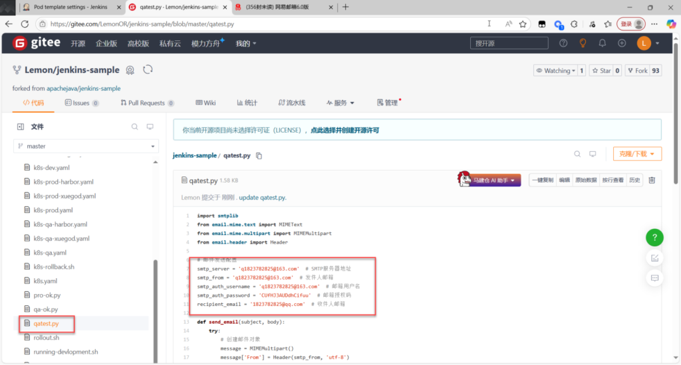681x365 pixels.
Task: Copy file path icon next to qatest.py breadcrumb
Action: coord(259,155)
